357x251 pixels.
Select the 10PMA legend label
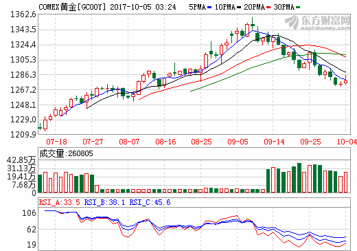225,7
